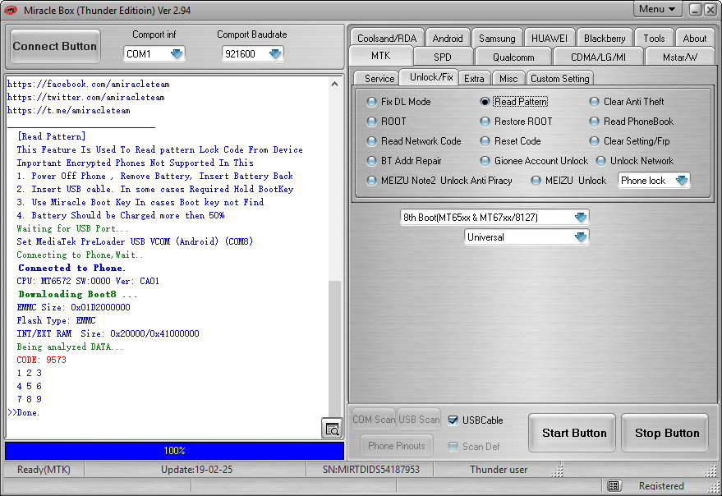Screen dimensions: 722x496
Task: Open the HUAWEI tab
Action: (x=550, y=39)
